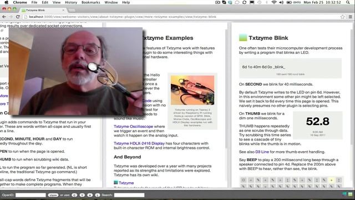Image resolution: width=355 pixels, height=200 pixels.
Task: Click the OpenID input field
Action: point(31,195)
